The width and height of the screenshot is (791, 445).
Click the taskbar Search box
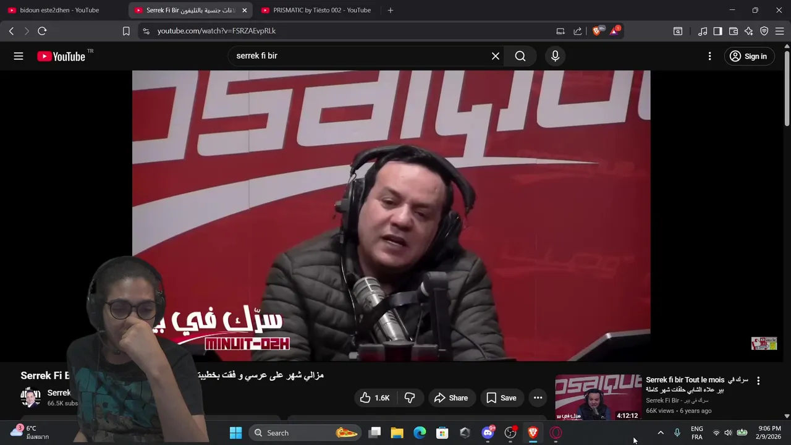click(x=305, y=433)
